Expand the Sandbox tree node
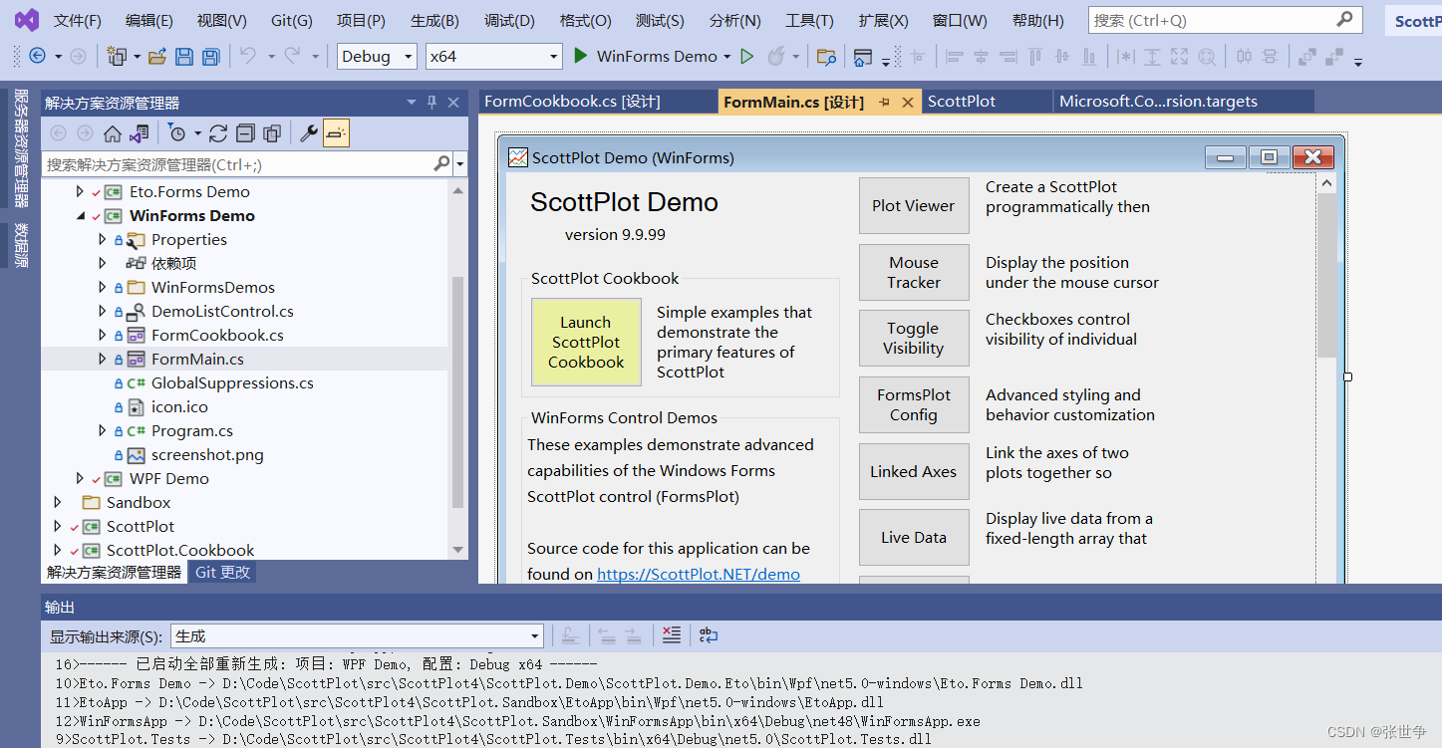This screenshot has height=748, width=1442. [x=57, y=502]
